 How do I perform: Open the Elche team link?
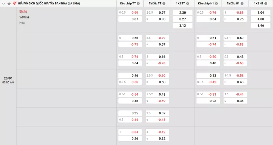(x=24, y=11)
